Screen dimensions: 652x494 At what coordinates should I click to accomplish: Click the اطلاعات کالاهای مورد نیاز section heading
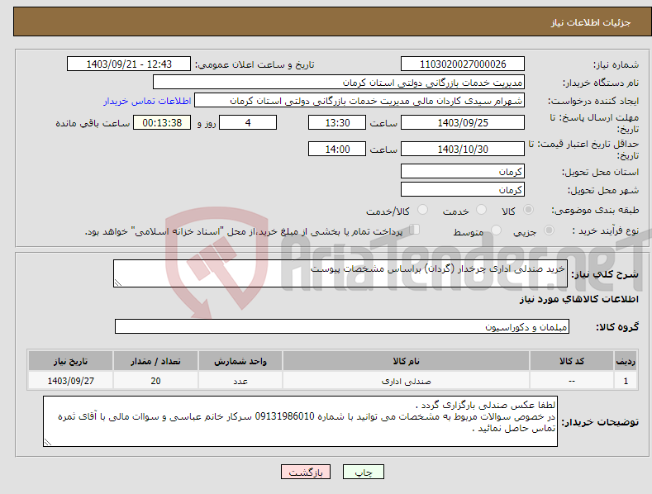point(578,299)
